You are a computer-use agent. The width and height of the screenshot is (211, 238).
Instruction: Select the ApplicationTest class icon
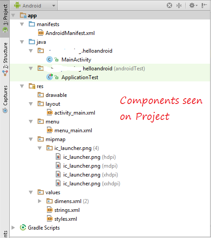coord(50,77)
